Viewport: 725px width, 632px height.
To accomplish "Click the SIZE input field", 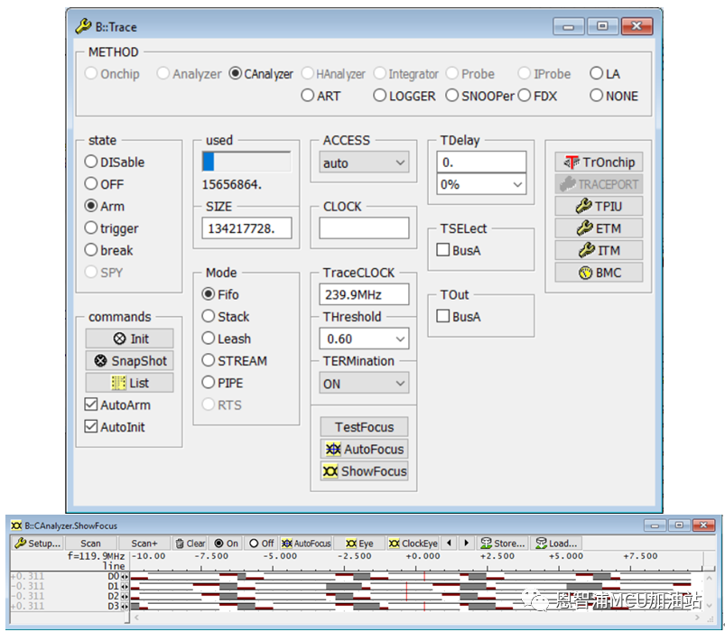I will [246, 228].
